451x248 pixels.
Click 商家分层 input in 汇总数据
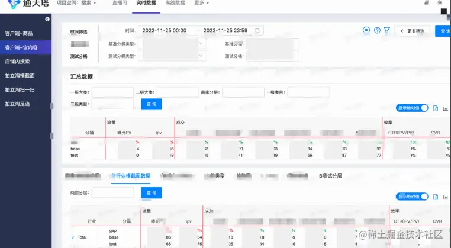243,92
